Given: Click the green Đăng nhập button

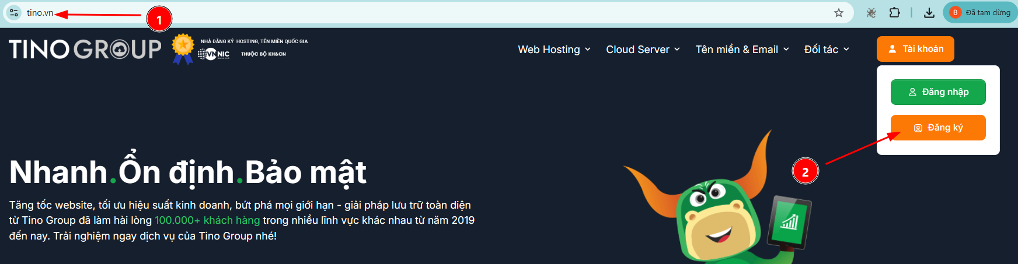Looking at the screenshot, I should [938, 92].
